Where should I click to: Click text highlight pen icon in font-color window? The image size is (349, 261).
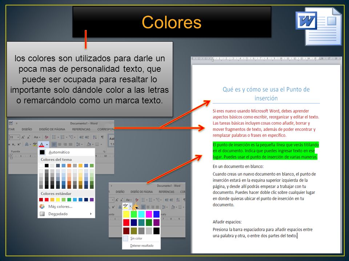[35, 144]
